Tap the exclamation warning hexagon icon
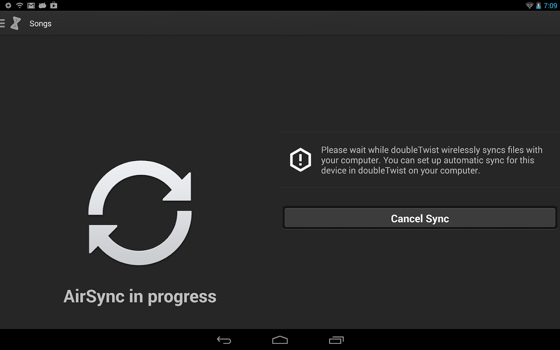Screen dimensions: 560x350 click(300, 160)
